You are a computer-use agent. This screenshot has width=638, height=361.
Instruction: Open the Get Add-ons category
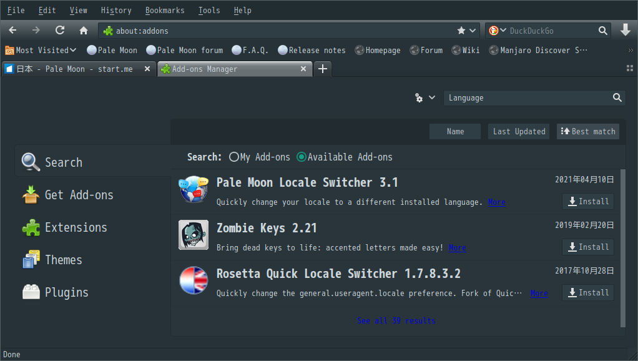coord(93,195)
